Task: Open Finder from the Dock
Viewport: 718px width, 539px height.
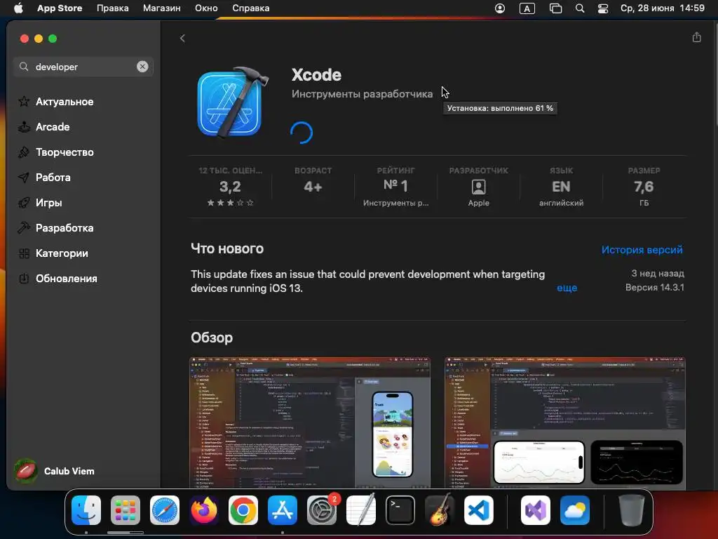Action: coord(86,510)
